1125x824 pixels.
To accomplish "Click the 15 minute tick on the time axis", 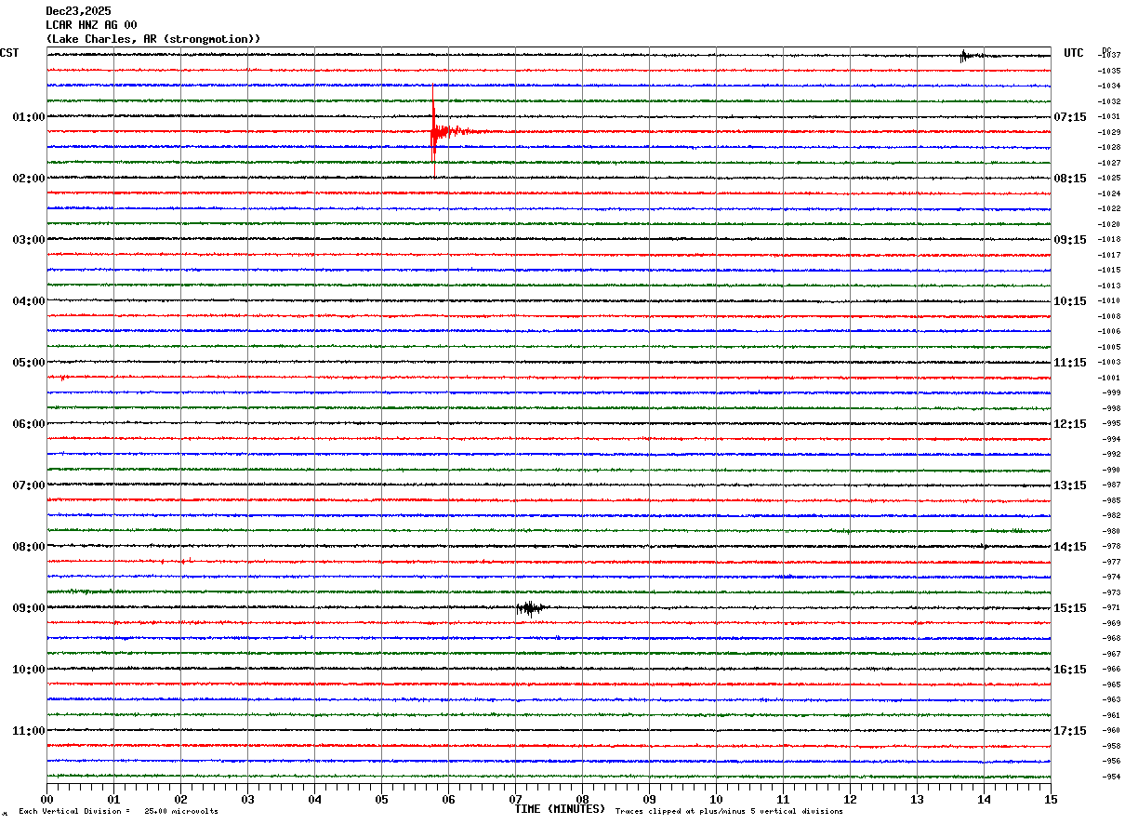I will pos(1051,799).
